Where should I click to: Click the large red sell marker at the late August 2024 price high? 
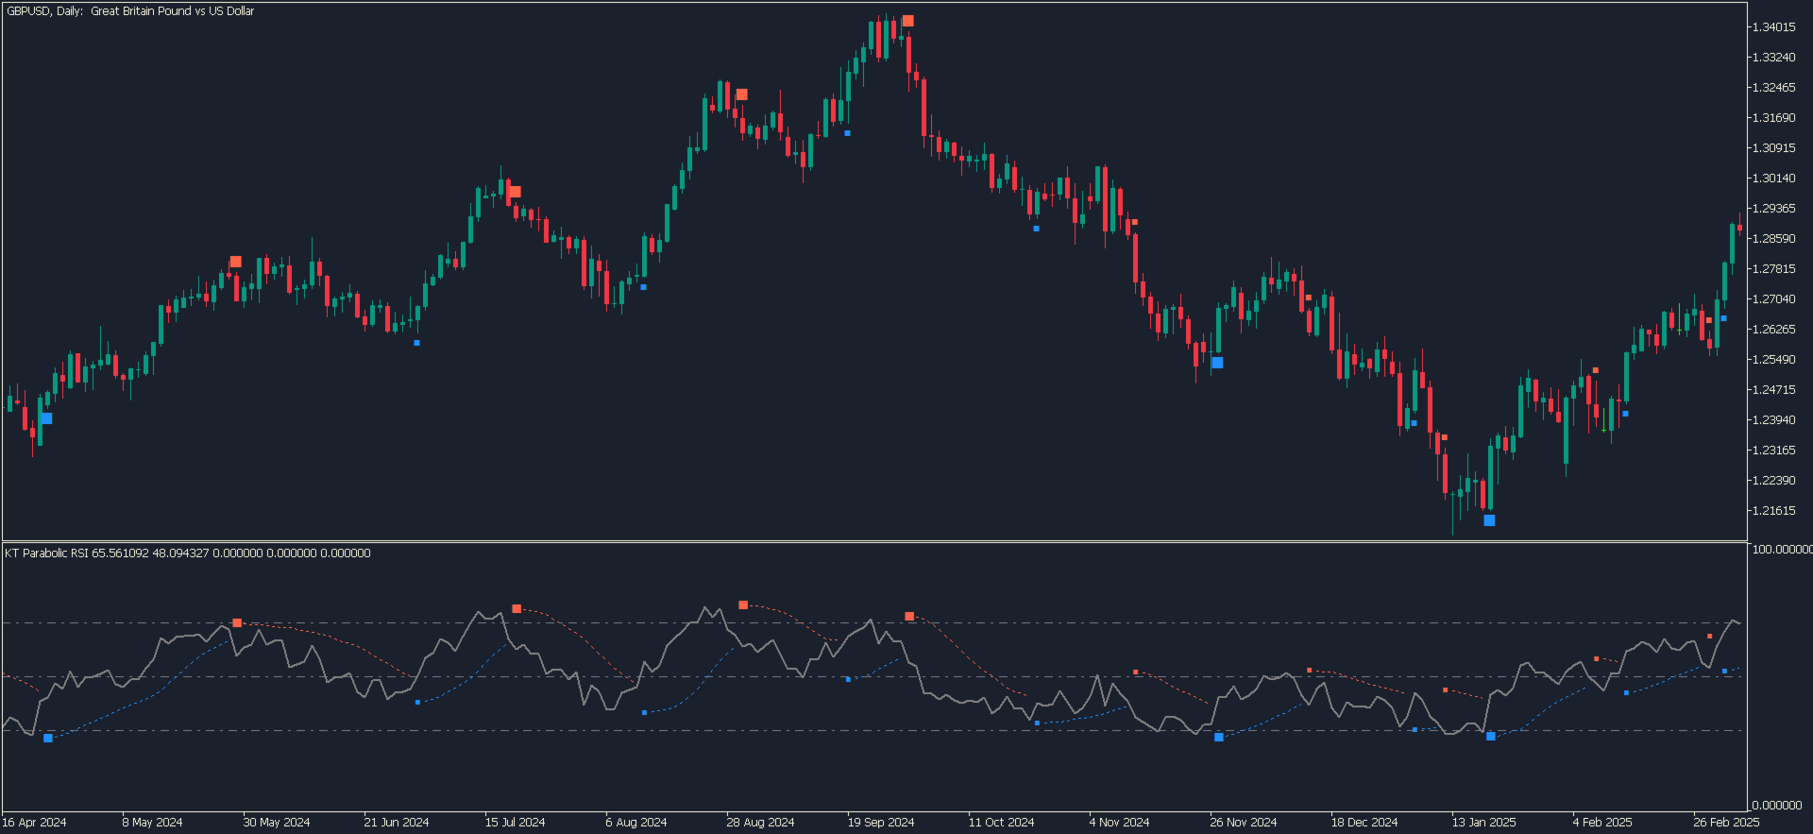coord(742,94)
